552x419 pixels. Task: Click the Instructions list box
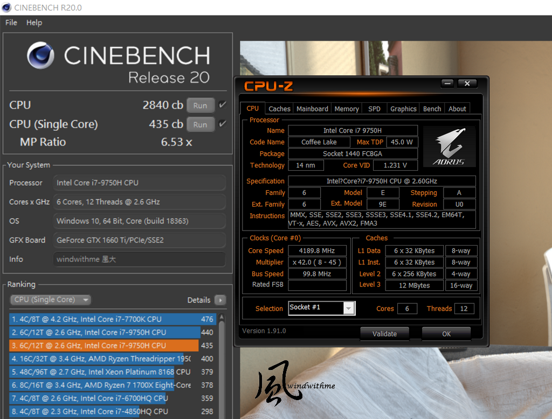(382, 219)
